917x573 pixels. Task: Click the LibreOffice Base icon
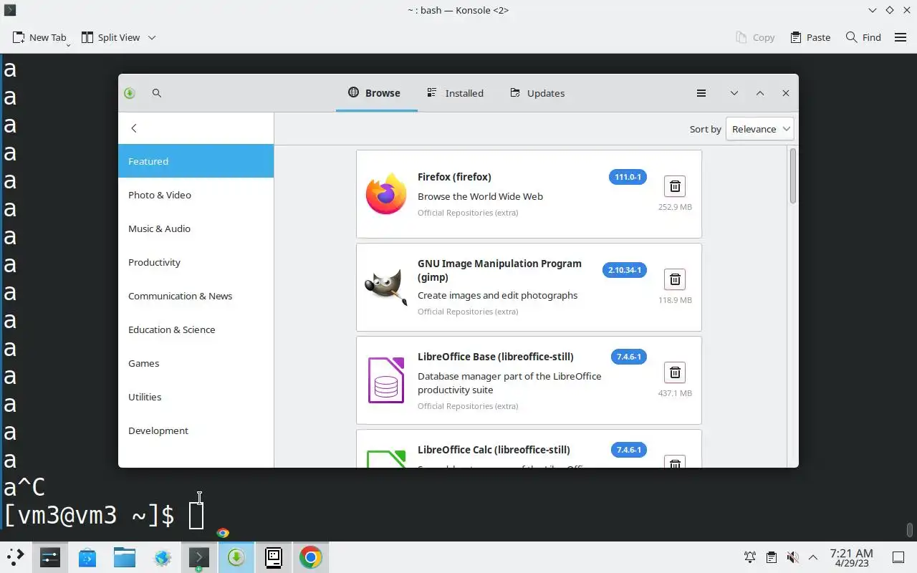[386, 380]
